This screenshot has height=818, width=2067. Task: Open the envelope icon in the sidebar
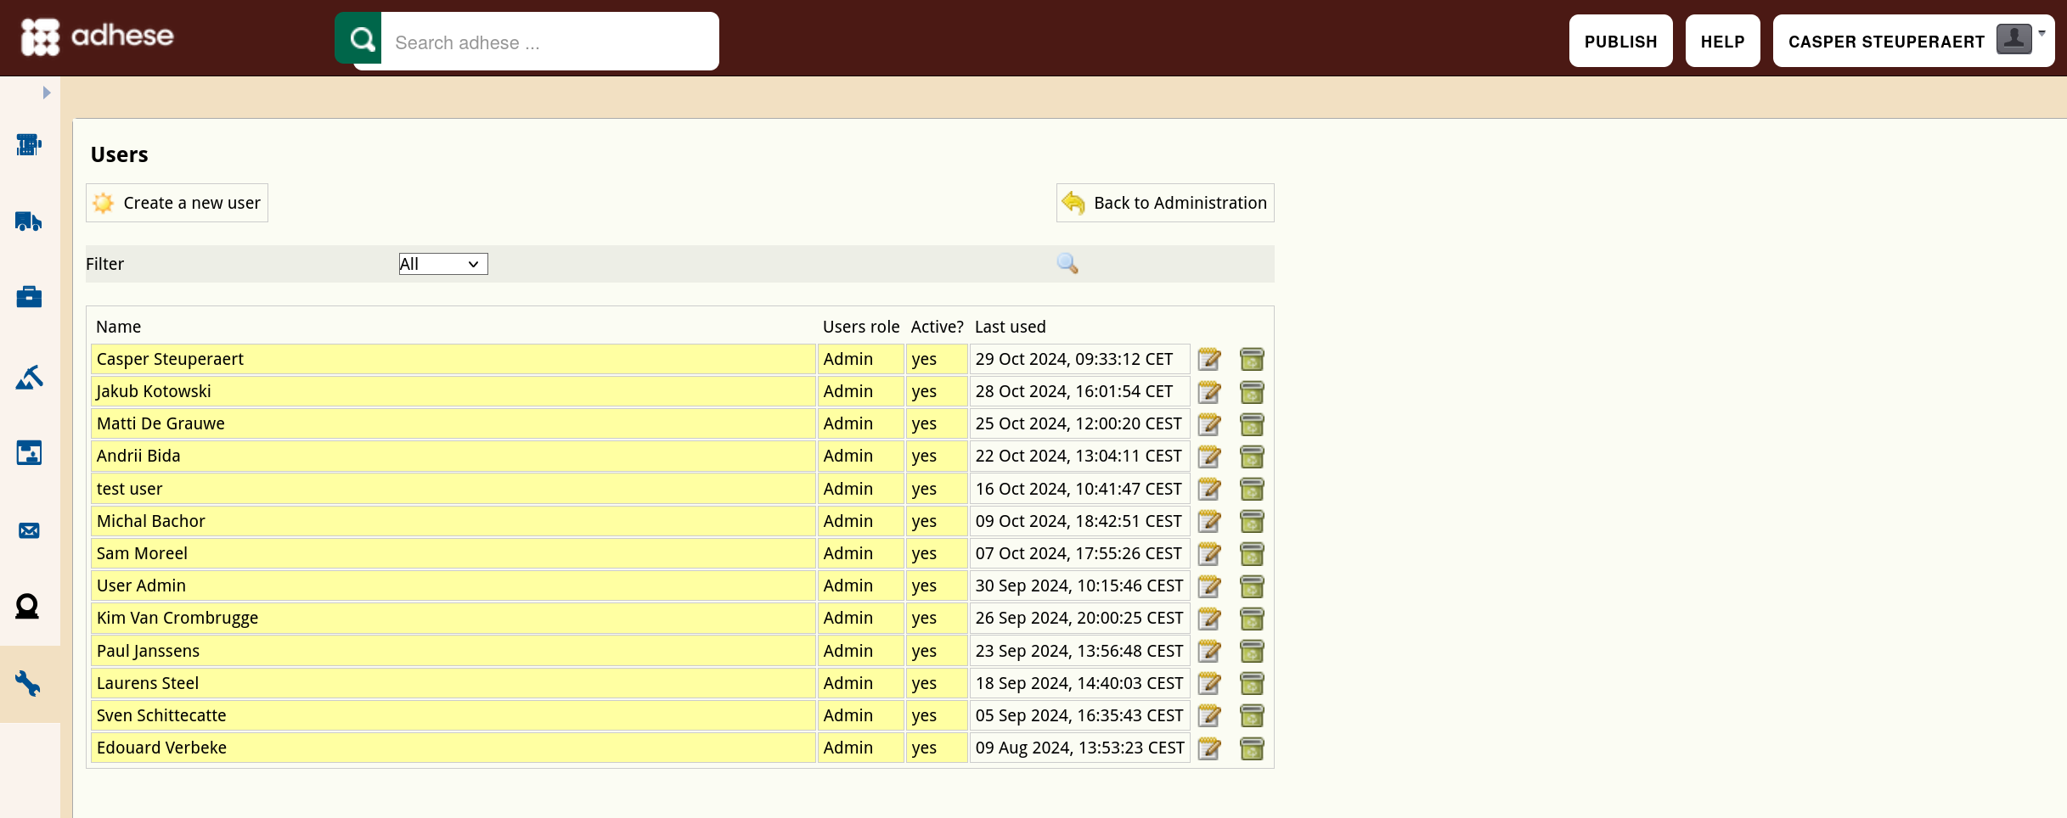(x=29, y=531)
